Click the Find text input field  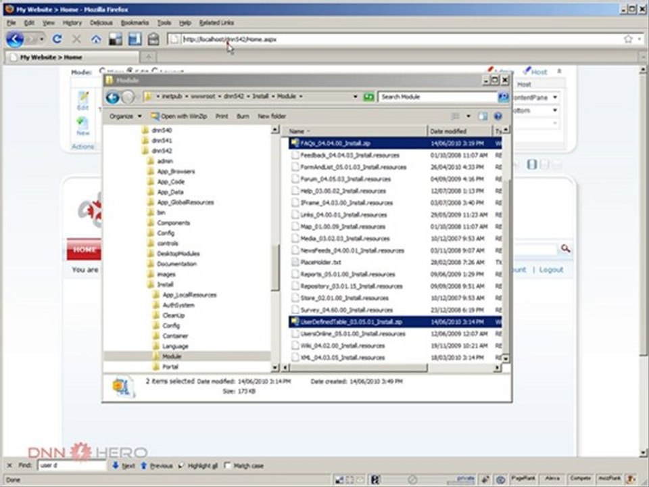click(72, 465)
